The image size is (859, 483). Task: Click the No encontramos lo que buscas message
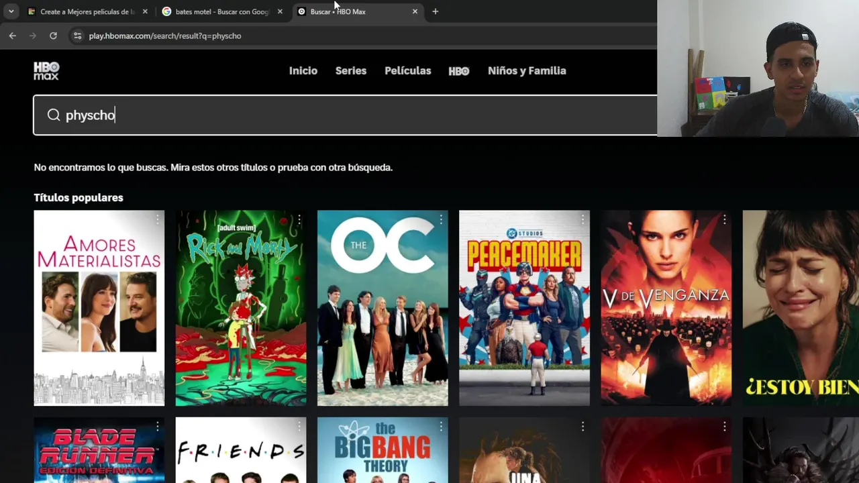213,167
